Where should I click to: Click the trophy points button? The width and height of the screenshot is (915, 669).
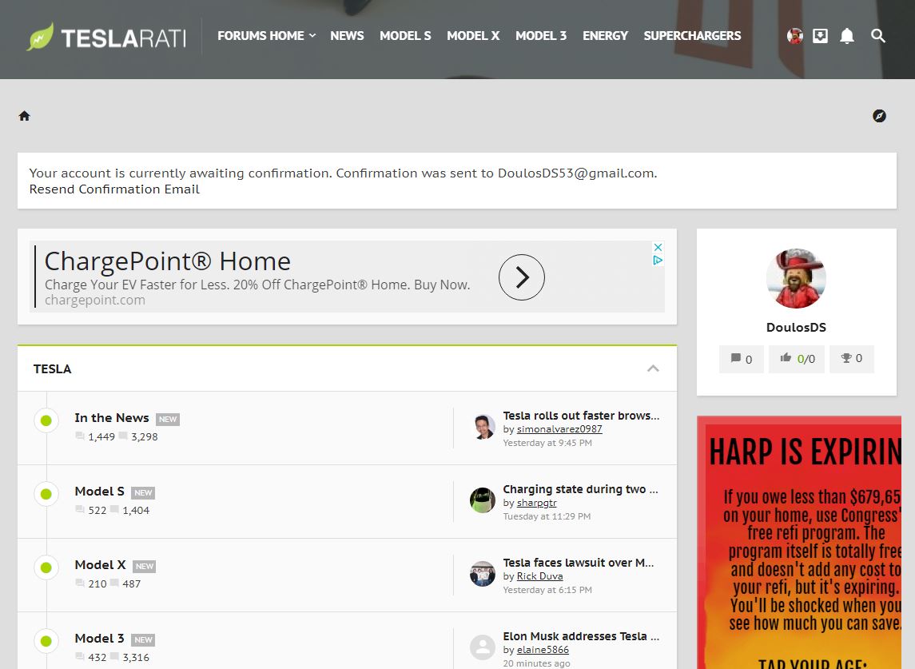(x=851, y=358)
